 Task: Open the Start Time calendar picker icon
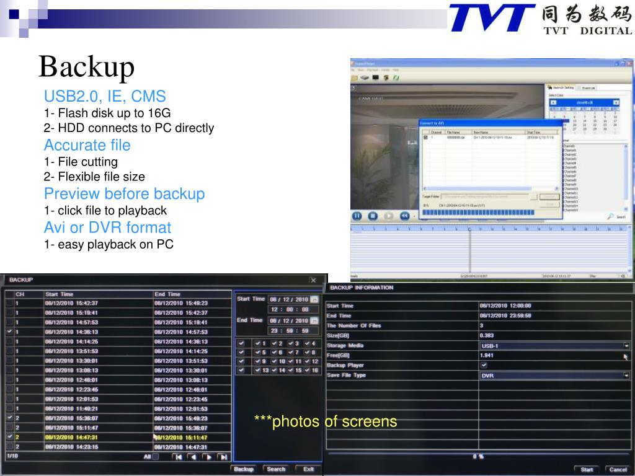314,299
